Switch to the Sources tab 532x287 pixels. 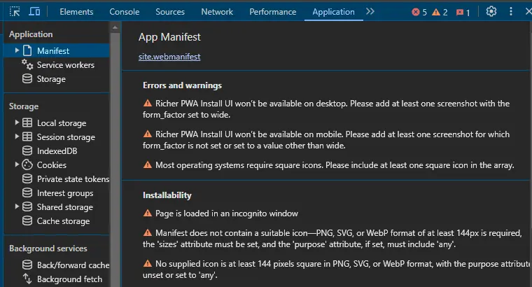click(x=170, y=12)
